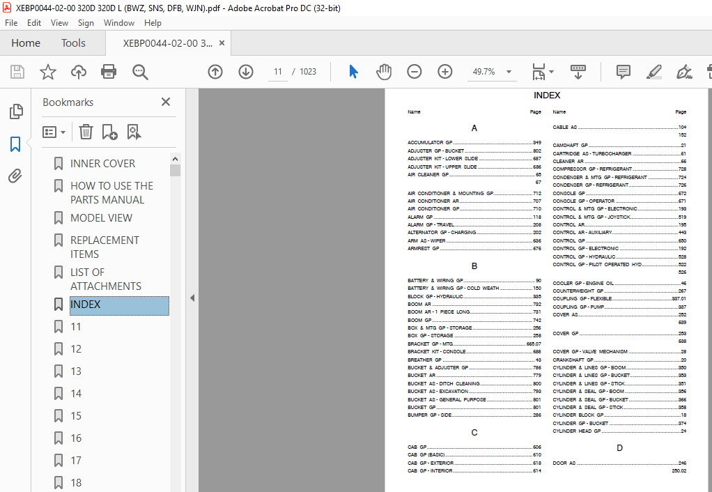Screen dimensions: 712x492
Task: Click the zoom percentage field
Action: click(x=484, y=72)
